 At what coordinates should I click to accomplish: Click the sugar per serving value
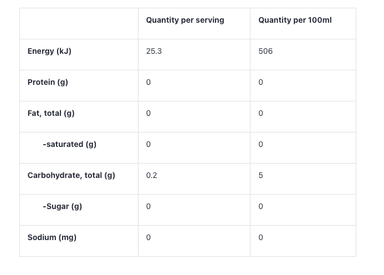[x=149, y=206]
